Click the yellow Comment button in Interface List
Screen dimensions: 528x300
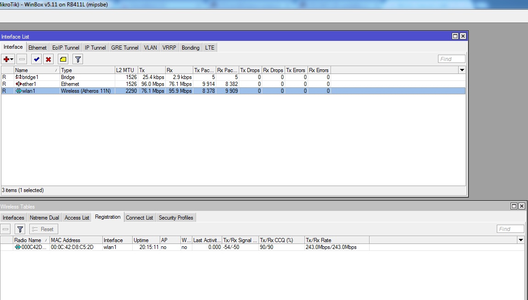[63, 59]
